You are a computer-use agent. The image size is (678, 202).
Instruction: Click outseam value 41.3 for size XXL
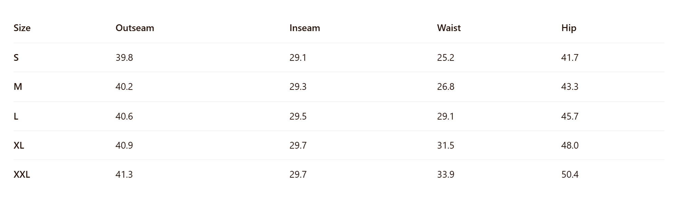pos(124,174)
